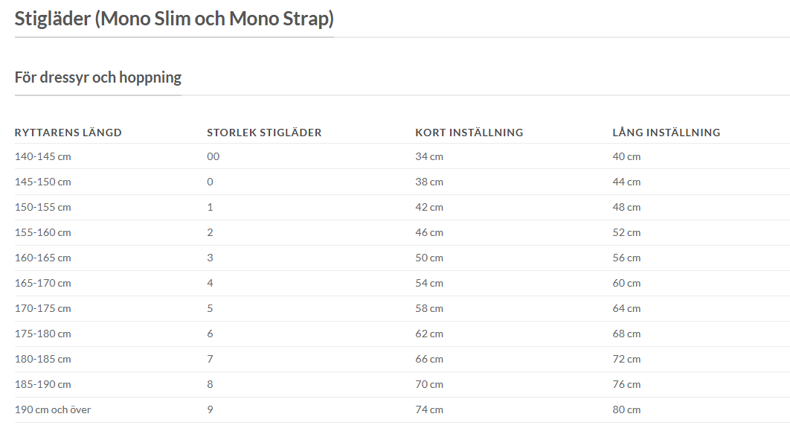Select the STORLEK STIGLÄDER column header

point(264,133)
